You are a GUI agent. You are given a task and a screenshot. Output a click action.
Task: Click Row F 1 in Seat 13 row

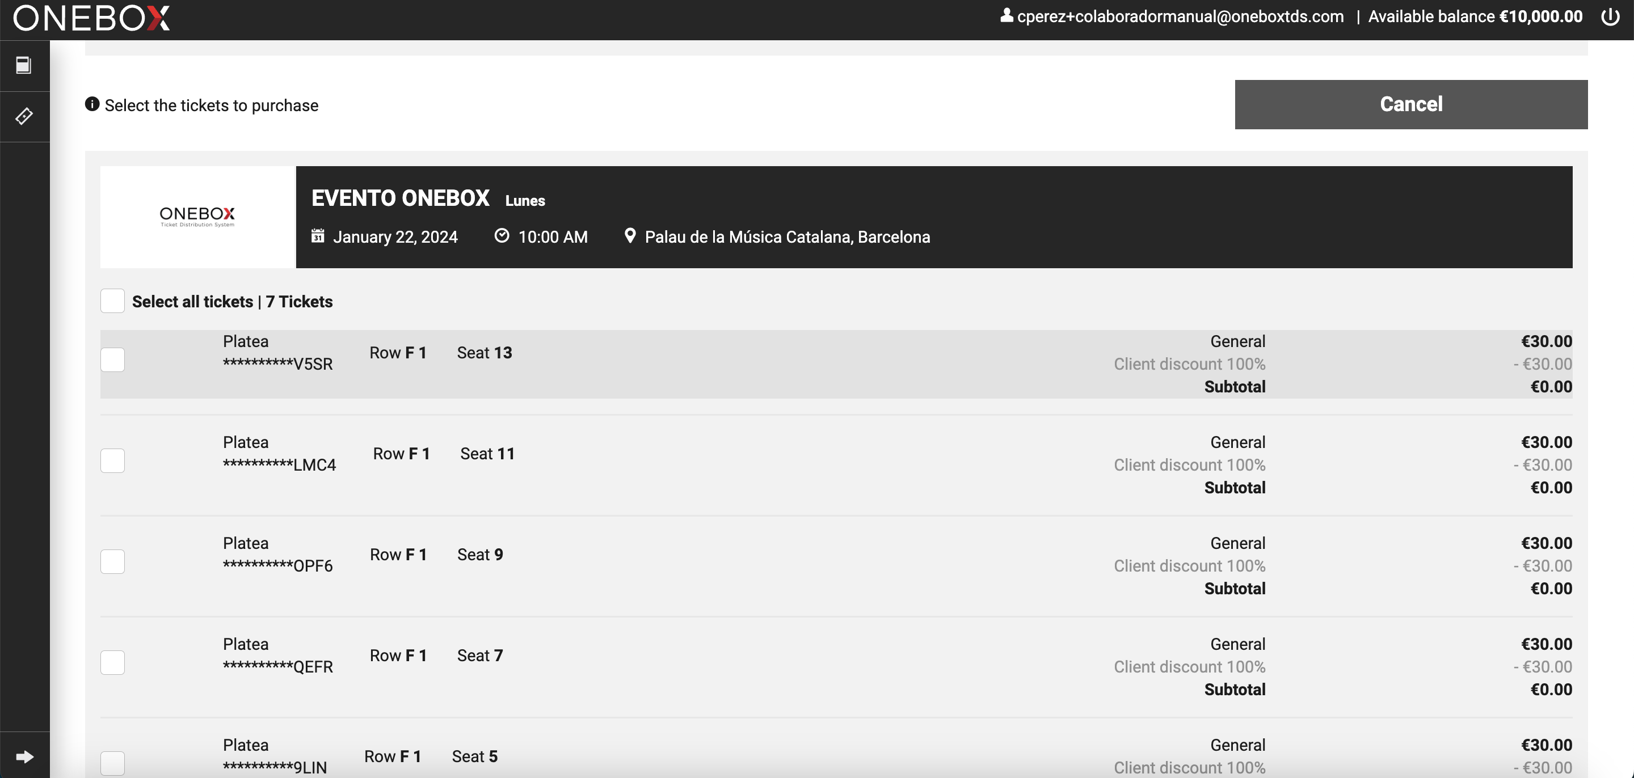398,353
